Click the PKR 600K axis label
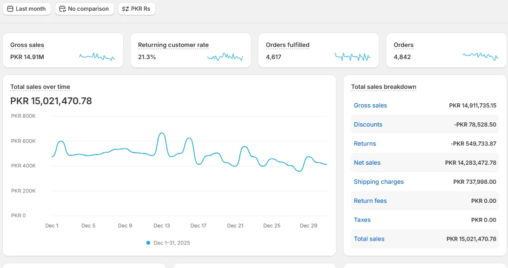508x268 pixels. coord(23,141)
